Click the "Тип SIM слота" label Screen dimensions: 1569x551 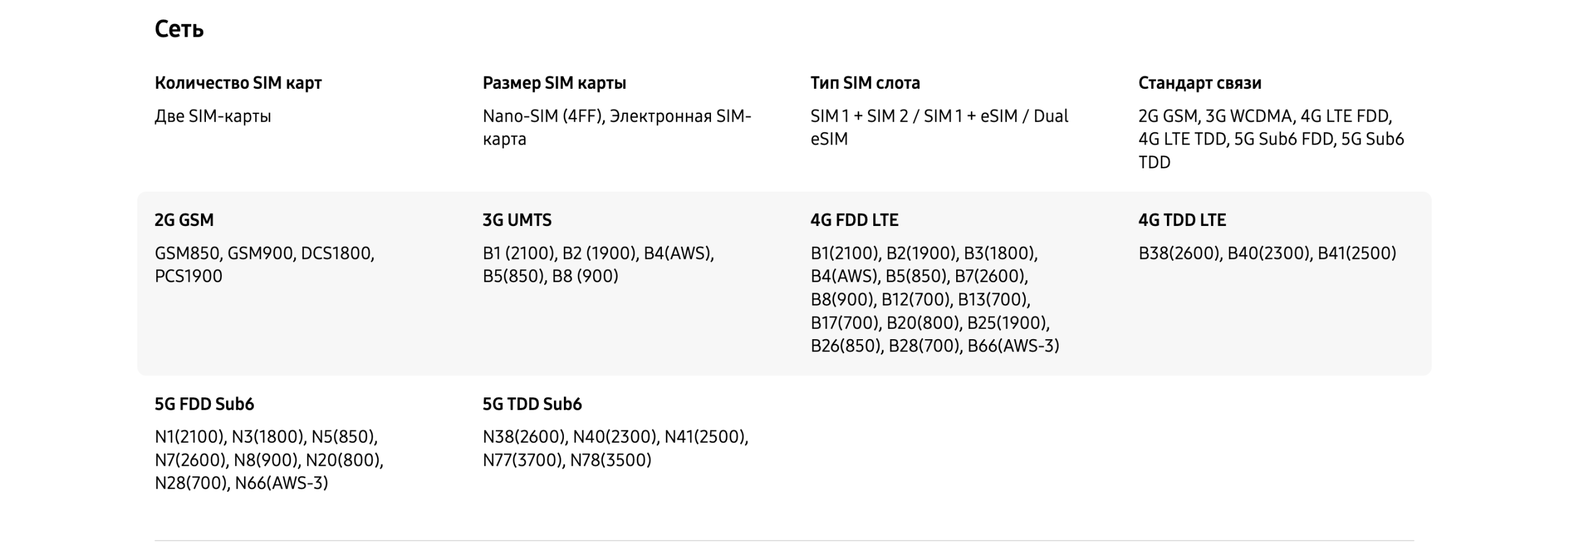pos(865,83)
